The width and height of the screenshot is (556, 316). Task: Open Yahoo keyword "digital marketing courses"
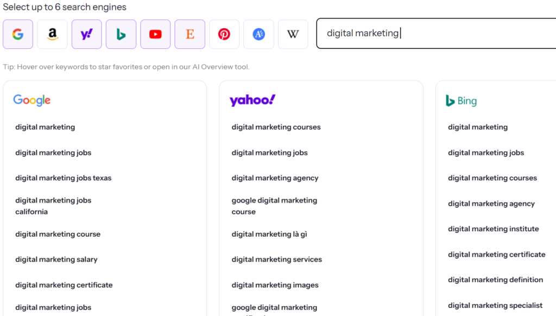pos(276,127)
